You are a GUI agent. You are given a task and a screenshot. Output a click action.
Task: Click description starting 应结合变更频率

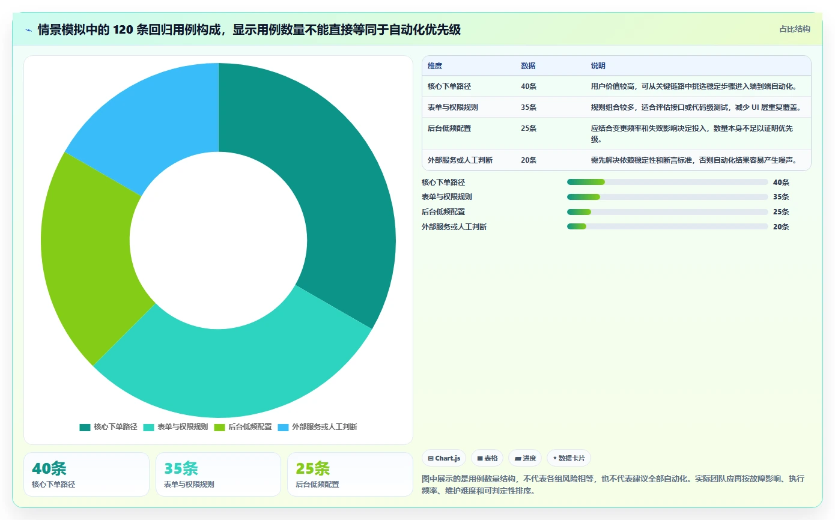pos(692,133)
